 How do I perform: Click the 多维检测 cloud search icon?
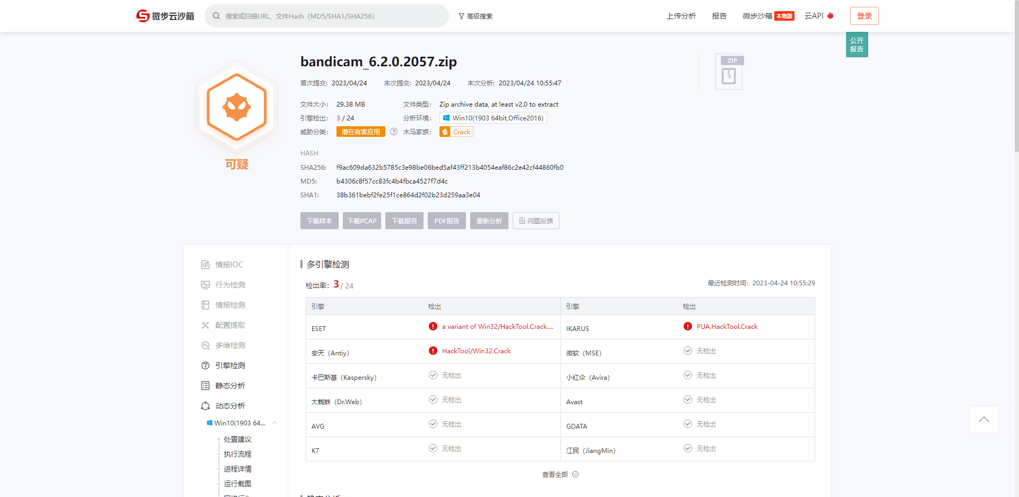pyautogui.click(x=205, y=345)
